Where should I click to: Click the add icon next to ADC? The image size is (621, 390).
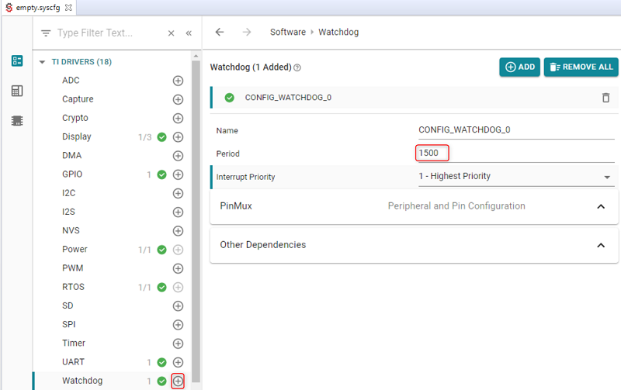click(x=178, y=81)
